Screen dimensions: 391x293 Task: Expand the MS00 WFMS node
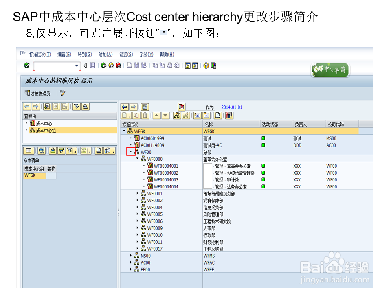click(131, 256)
